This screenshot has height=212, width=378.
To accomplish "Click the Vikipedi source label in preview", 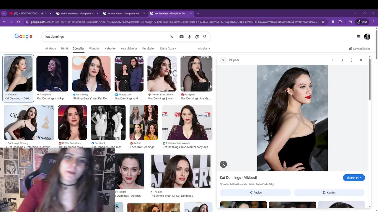I will point(234,60).
